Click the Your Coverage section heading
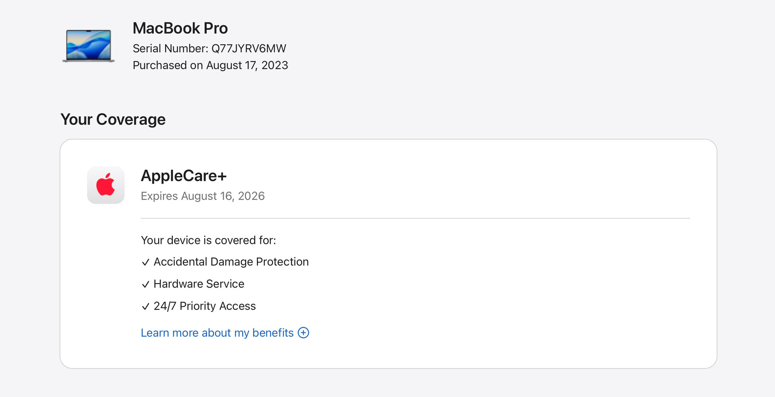Image resolution: width=775 pixels, height=397 pixels. point(113,120)
